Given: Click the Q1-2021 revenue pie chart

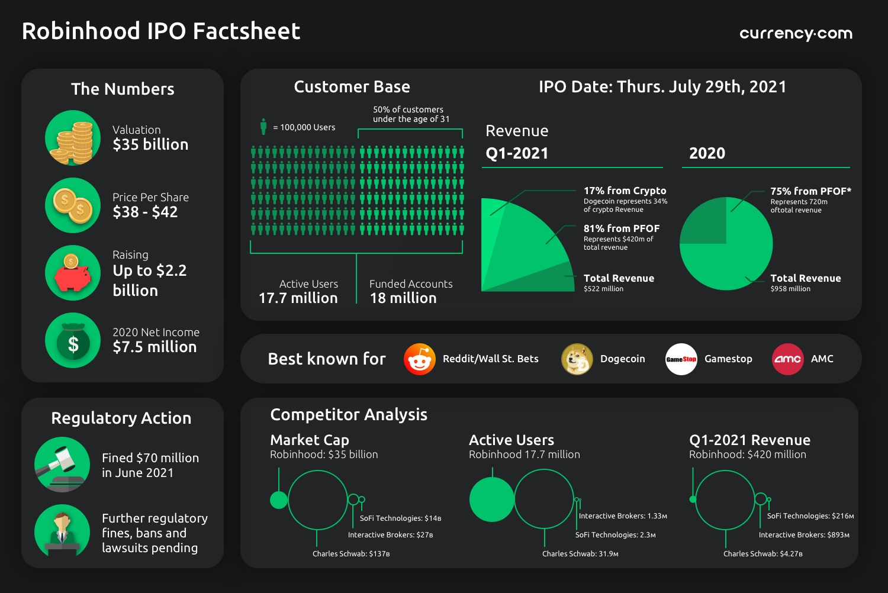Looking at the screenshot, I should click(x=528, y=244).
